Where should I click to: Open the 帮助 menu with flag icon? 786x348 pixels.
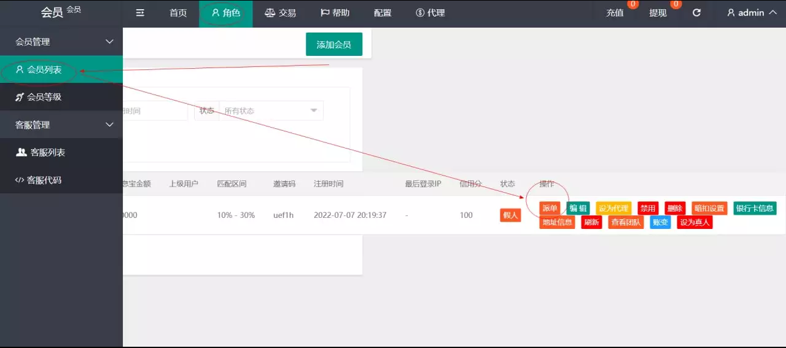335,13
